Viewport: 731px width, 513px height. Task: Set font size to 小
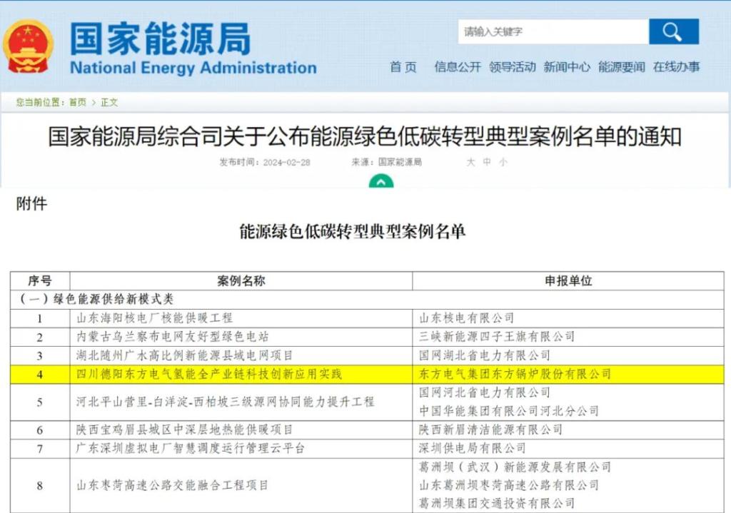pos(503,162)
